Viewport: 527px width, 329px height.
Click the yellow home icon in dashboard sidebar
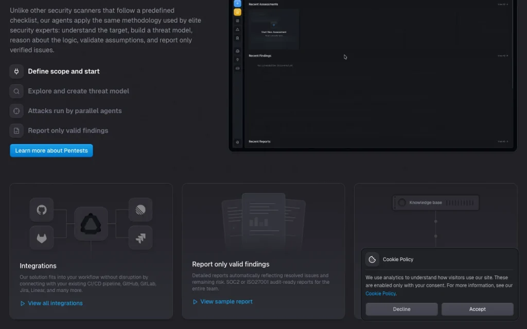coord(237,12)
